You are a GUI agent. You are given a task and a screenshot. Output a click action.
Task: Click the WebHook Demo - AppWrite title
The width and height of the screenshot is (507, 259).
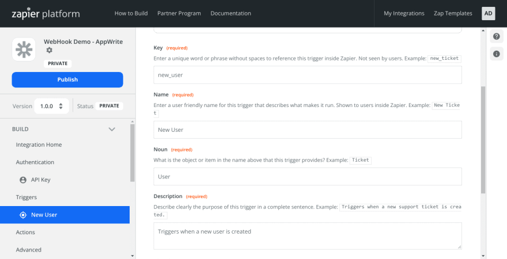click(x=84, y=41)
